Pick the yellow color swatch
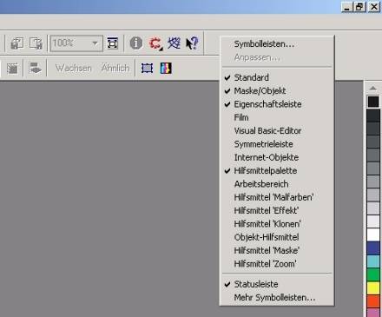 coord(373,288)
